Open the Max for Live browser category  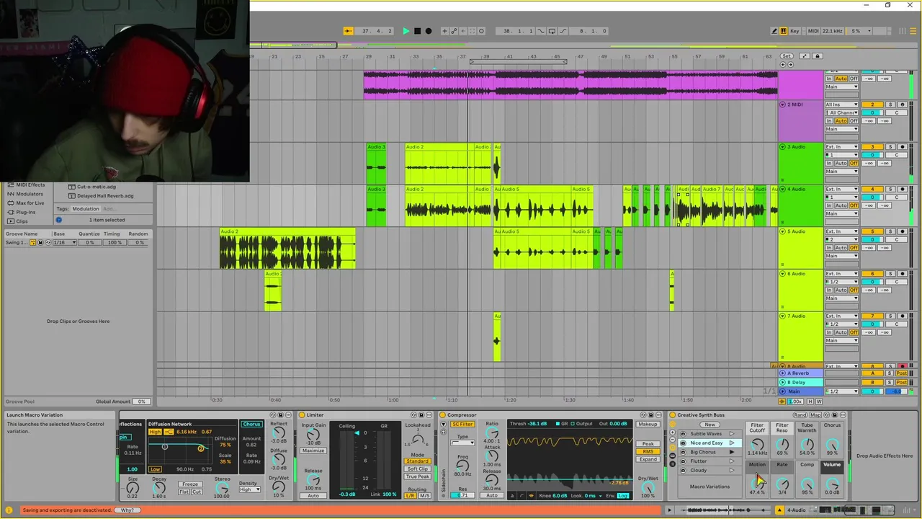(30, 203)
